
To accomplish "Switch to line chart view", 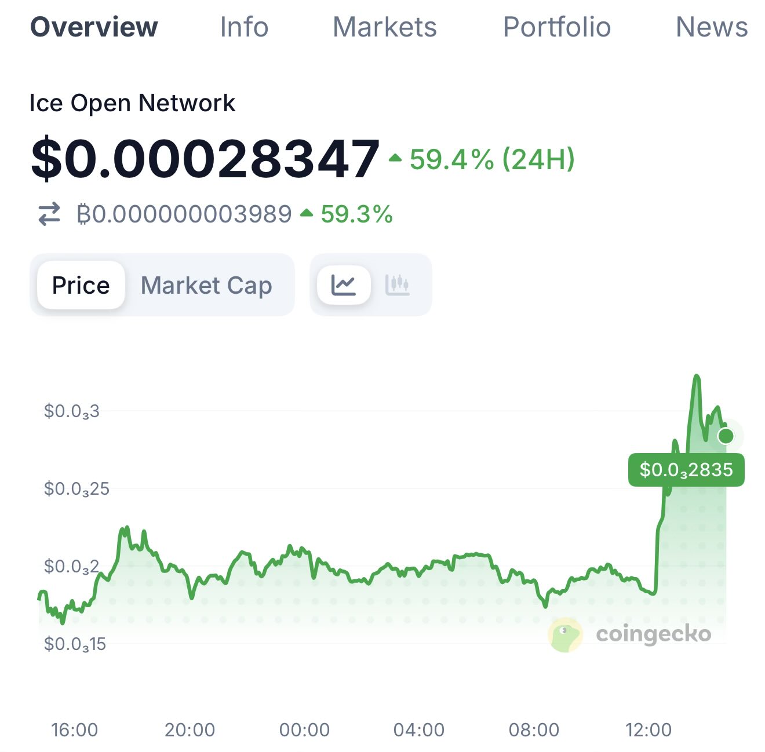I will 344,285.
